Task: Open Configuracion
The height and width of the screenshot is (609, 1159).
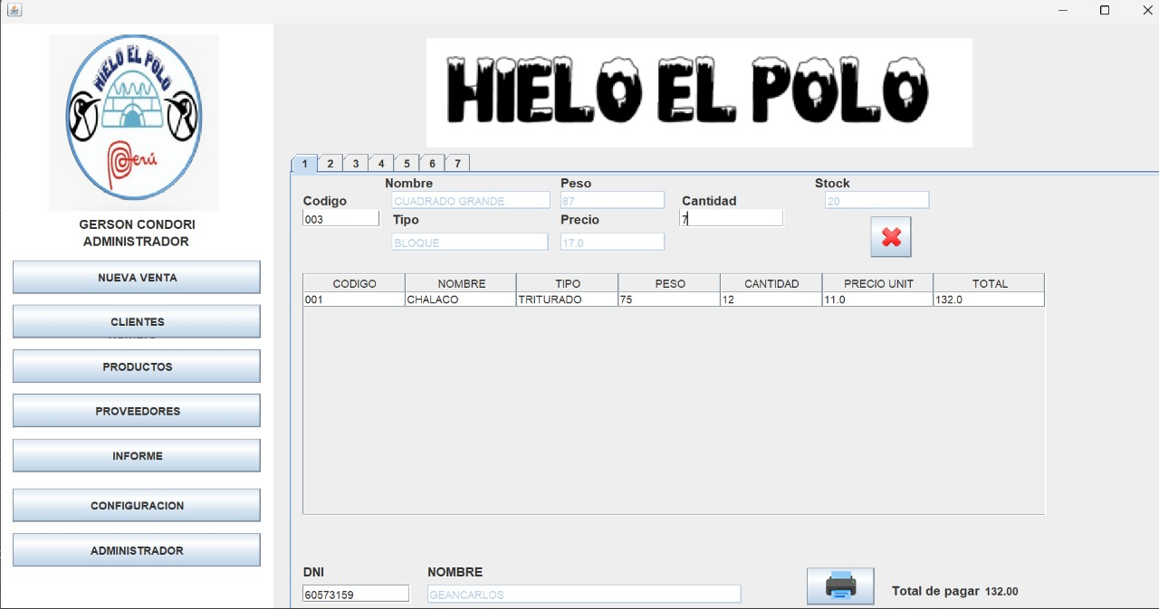Action: [137, 505]
